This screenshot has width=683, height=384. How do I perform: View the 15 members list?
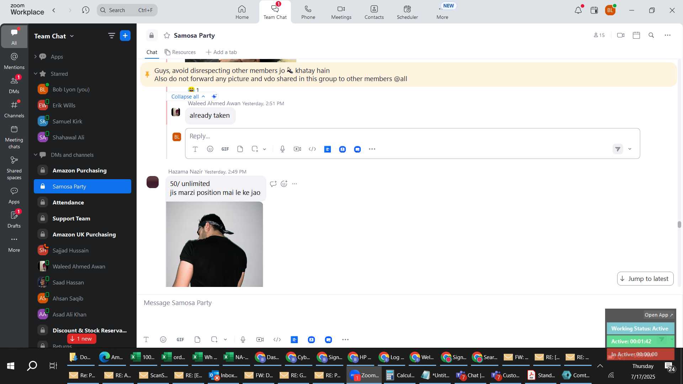tap(599, 35)
